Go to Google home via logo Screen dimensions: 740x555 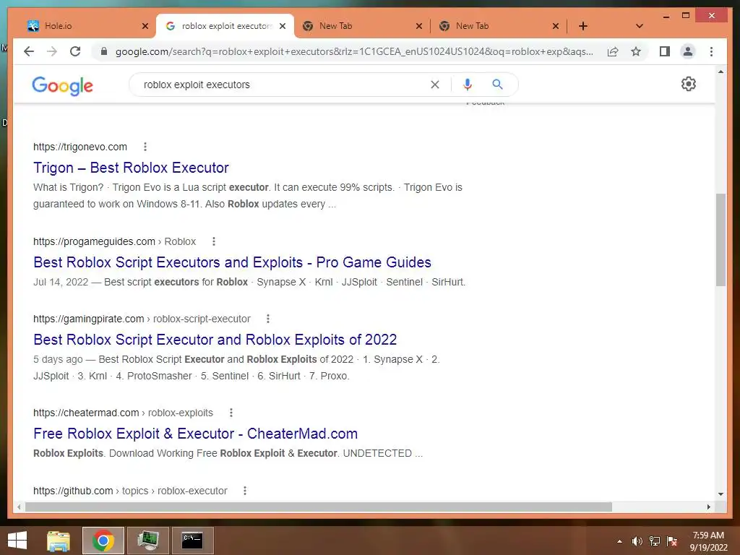pos(62,85)
